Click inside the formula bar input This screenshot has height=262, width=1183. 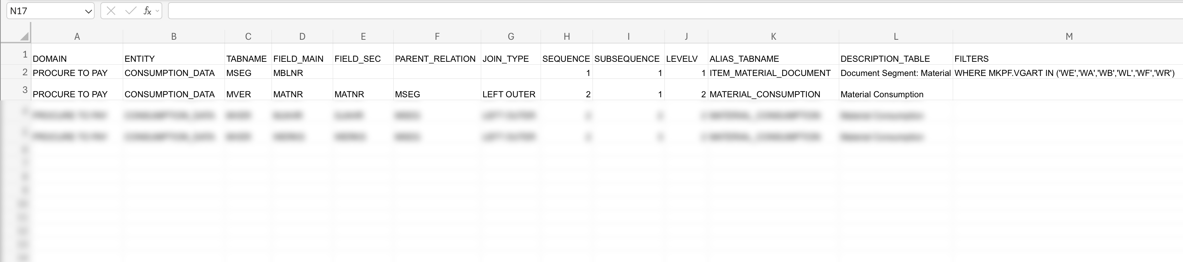tap(643, 11)
